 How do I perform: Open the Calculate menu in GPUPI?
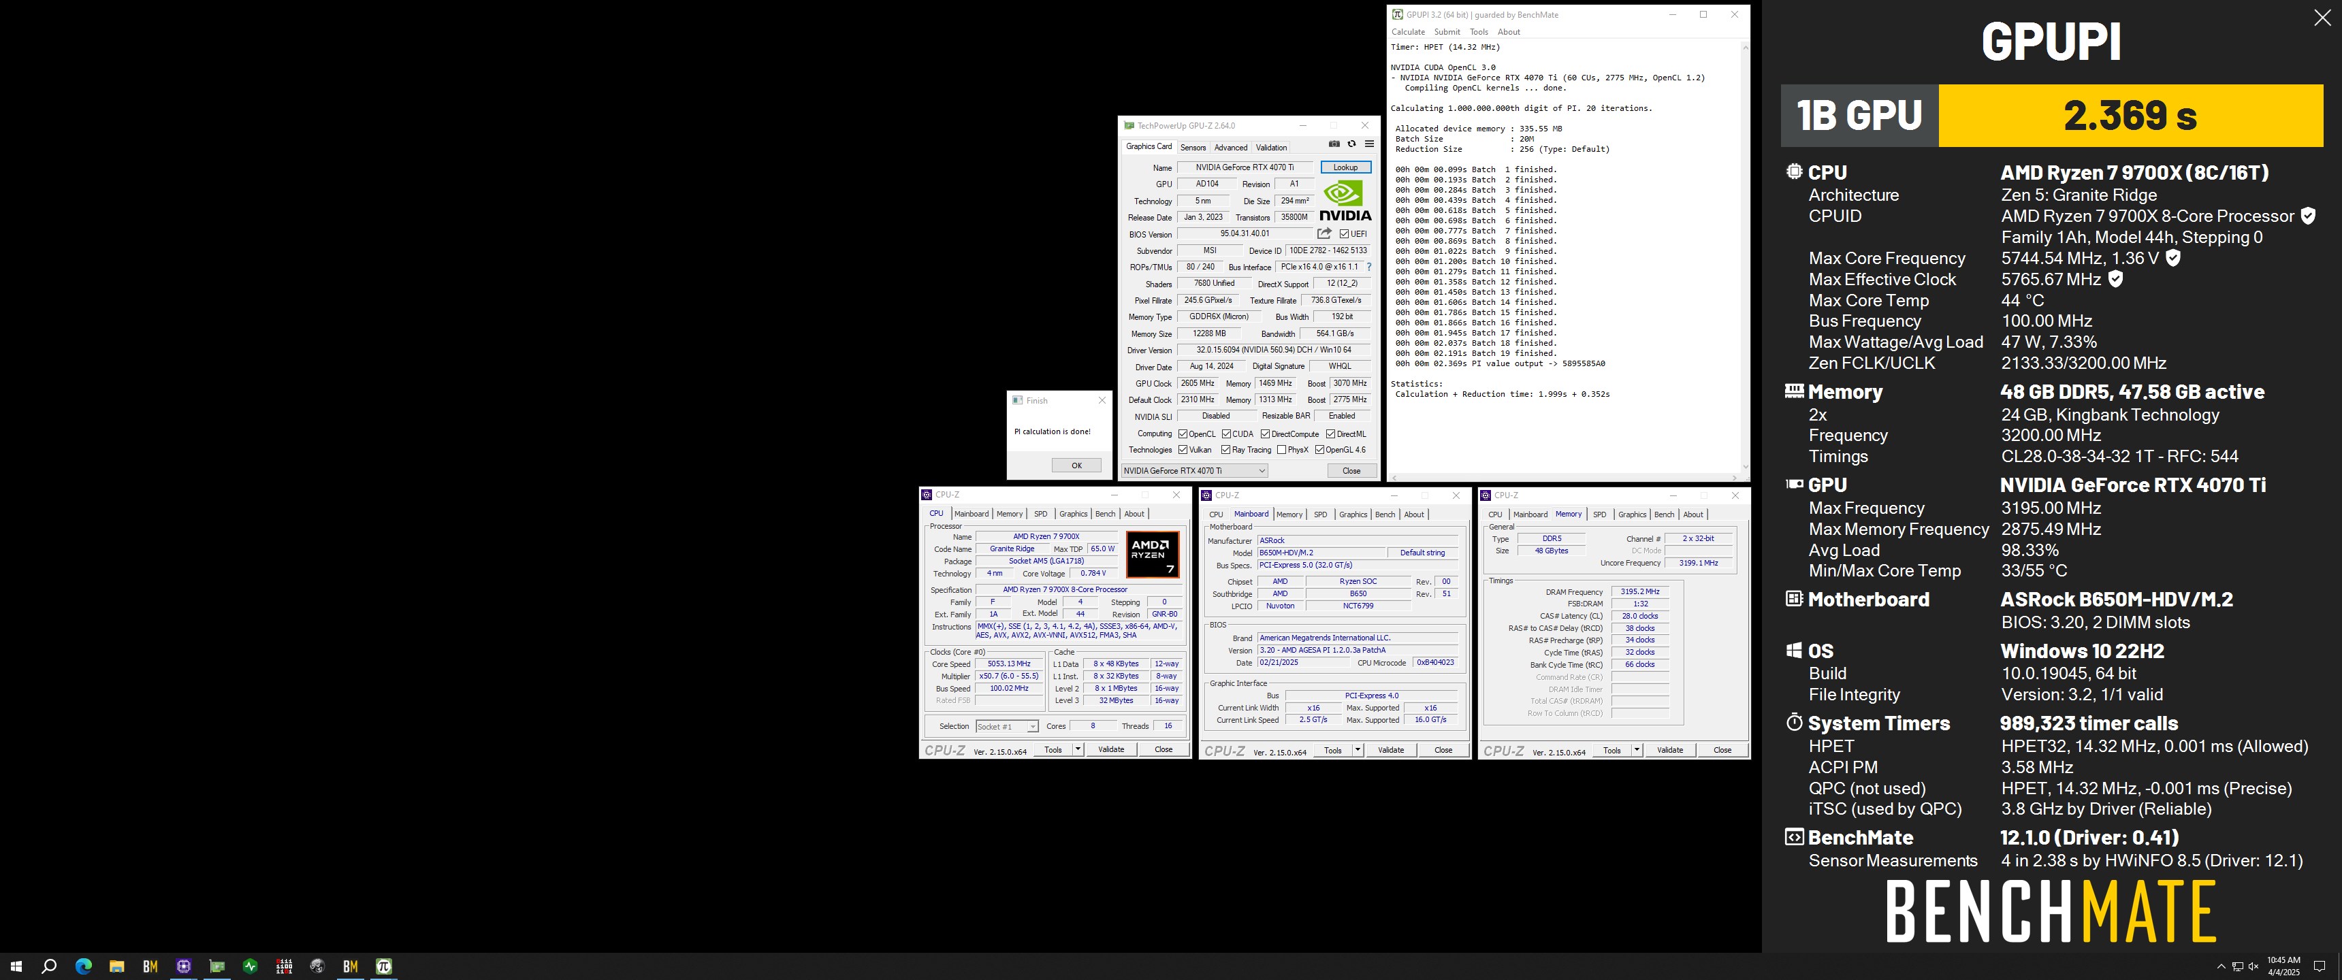coord(1409,32)
